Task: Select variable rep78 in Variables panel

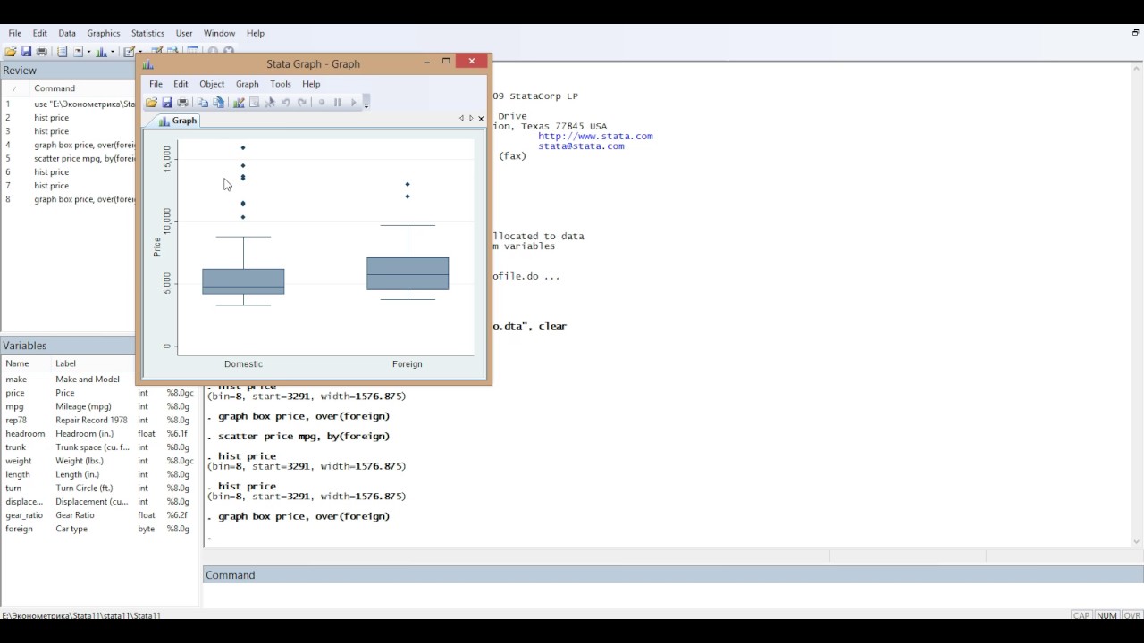Action: click(98, 420)
